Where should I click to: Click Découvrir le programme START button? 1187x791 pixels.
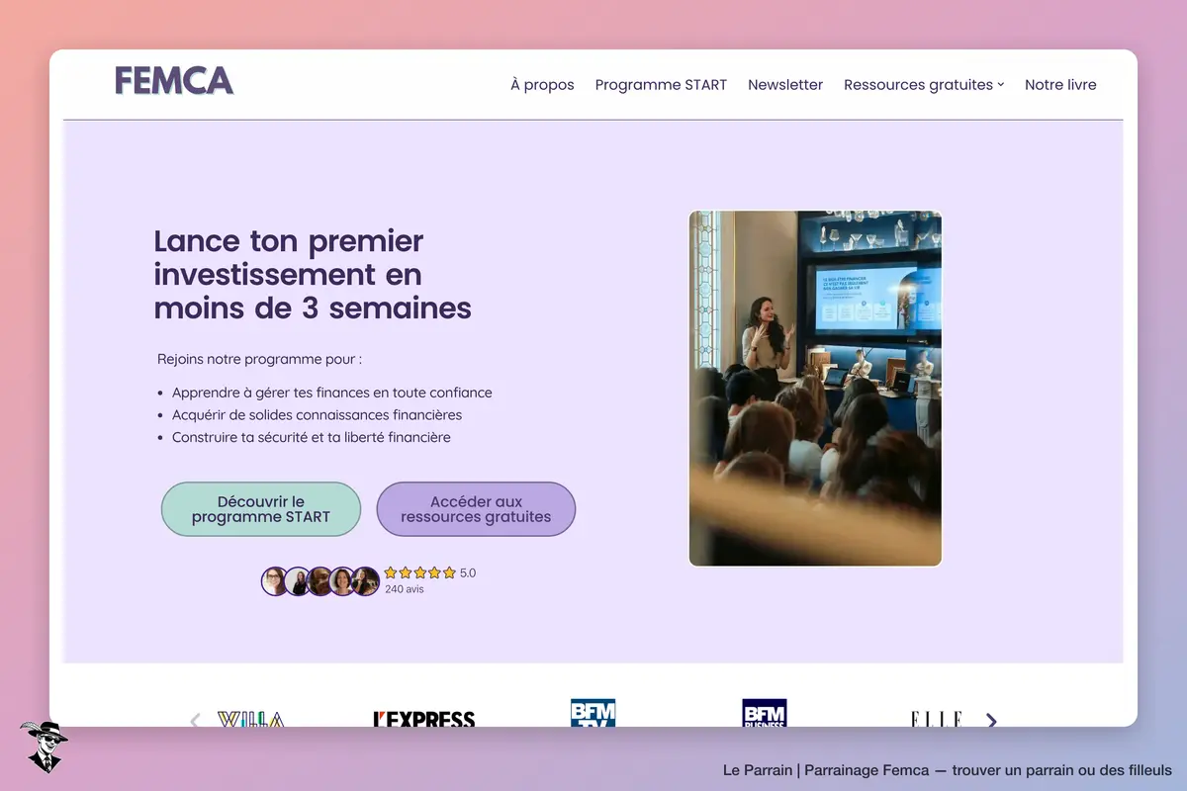point(261,509)
